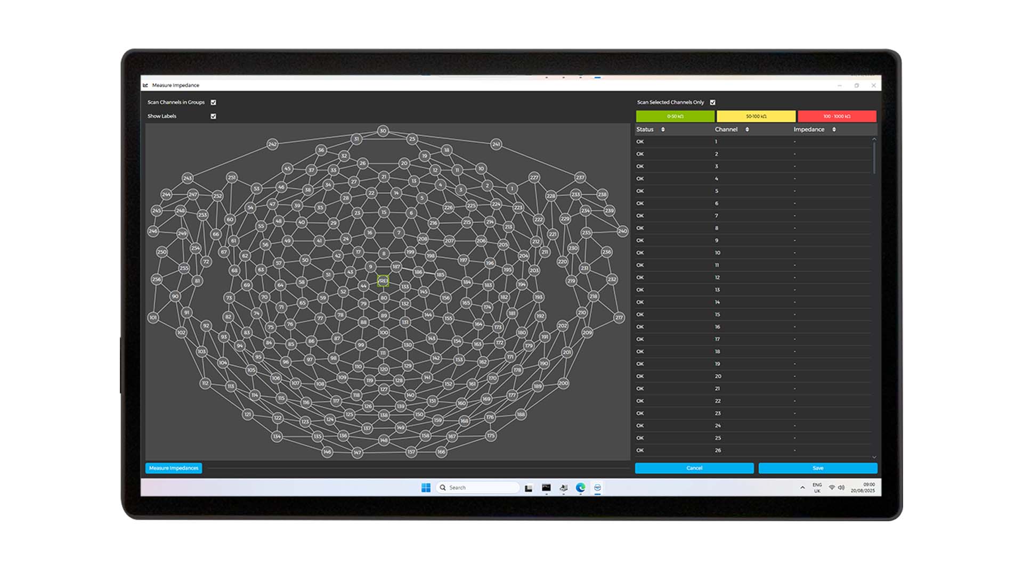Click the REF reference electrode node

tap(383, 281)
